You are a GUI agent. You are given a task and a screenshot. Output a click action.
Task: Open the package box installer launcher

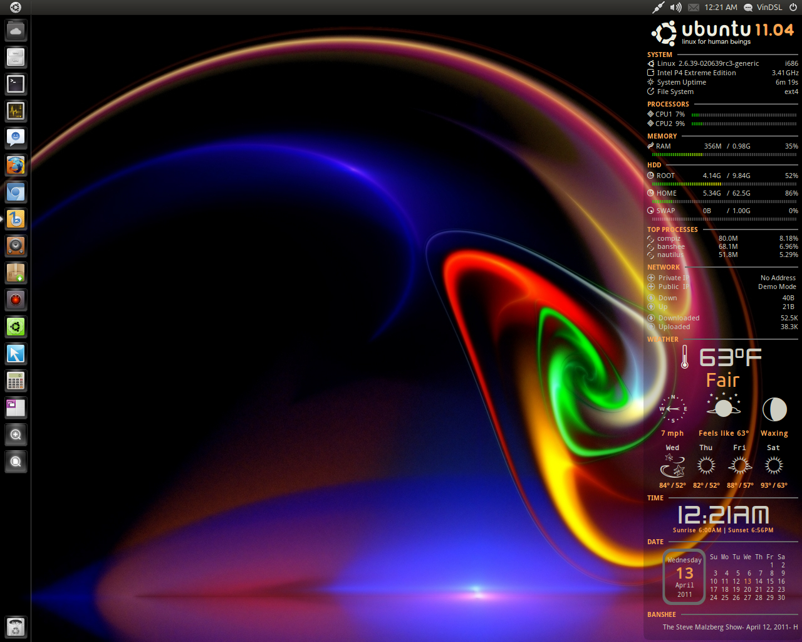[16, 273]
